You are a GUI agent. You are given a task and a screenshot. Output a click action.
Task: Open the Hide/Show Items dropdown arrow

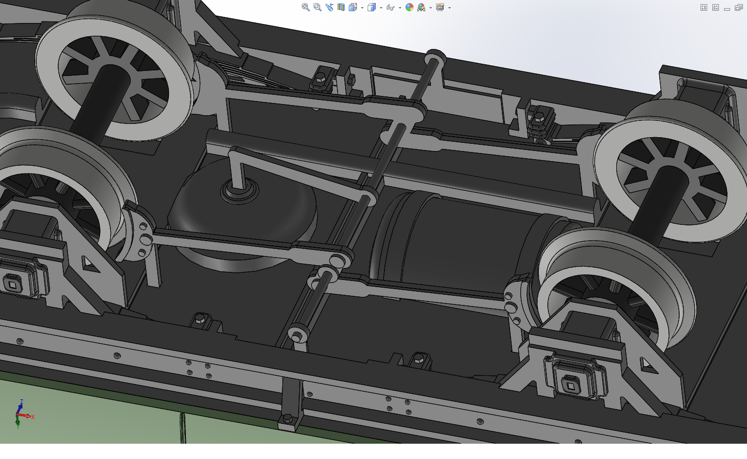[x=400, y=8]
